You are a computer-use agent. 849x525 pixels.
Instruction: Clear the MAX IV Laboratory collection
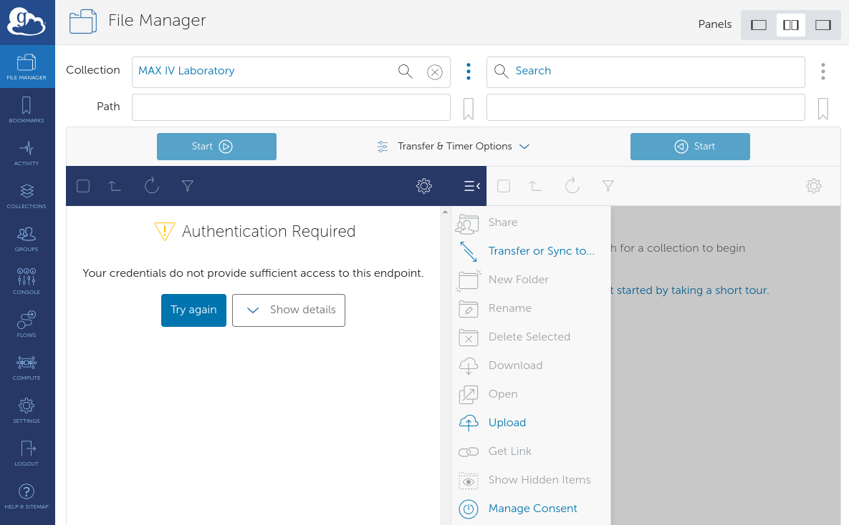click(434, 72)
